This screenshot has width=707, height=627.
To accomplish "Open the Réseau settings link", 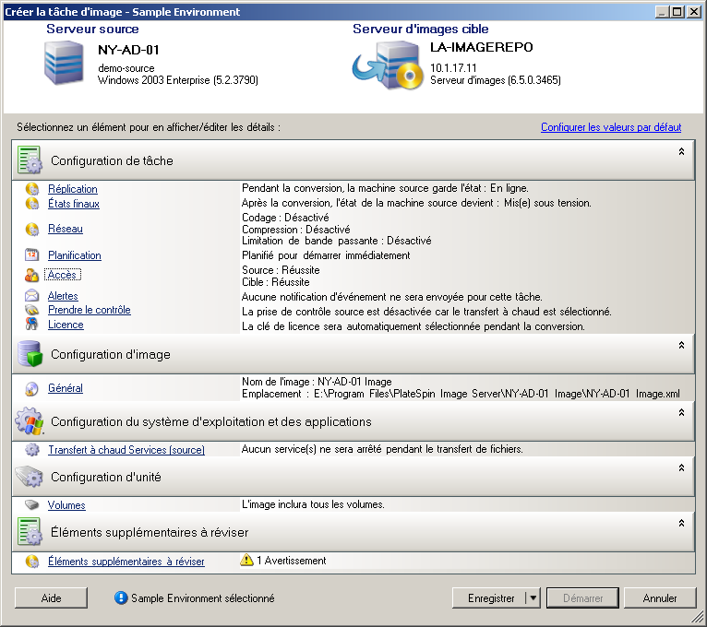I will (66, 229).
